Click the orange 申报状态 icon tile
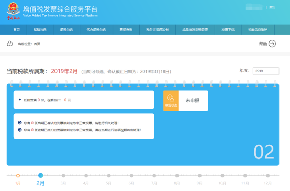Image resolution: width=290 pixels, height=191 pixels. (x=171, y=101)
